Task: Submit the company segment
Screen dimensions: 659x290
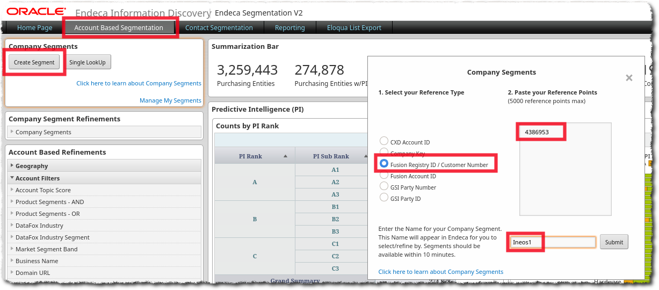Action: [614, 242]
